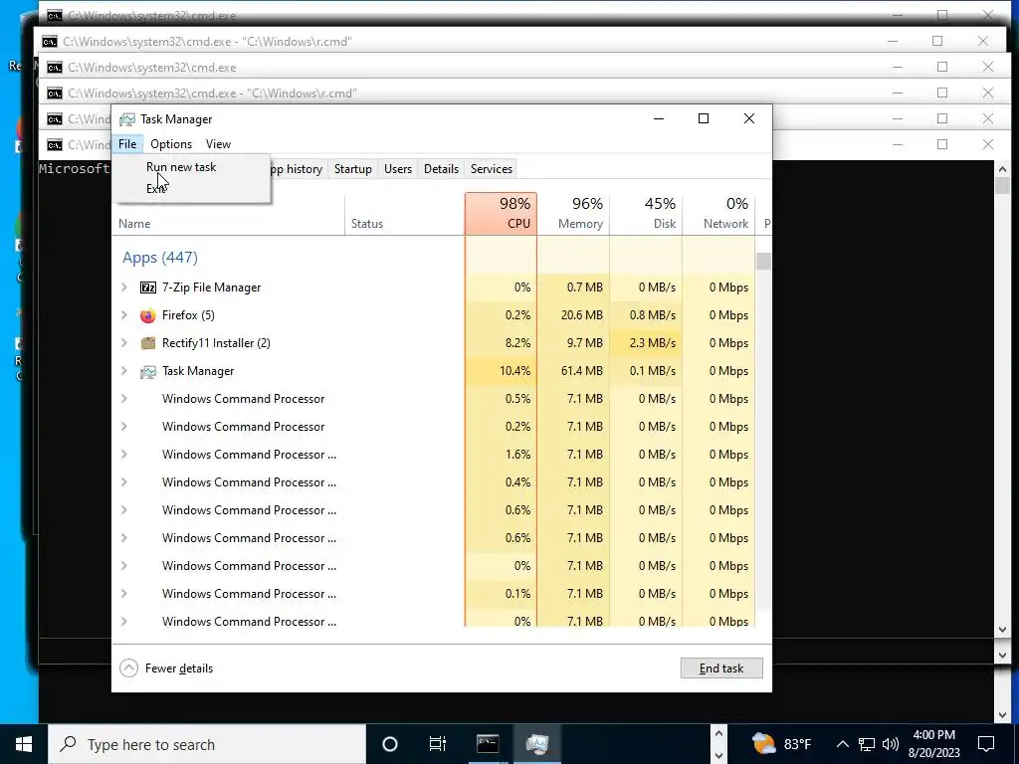The height and width of the screenshot is (764, 1019).
Task: Expand the Task Manager process row
Action: pyautogui.click(x=124, y=371)
